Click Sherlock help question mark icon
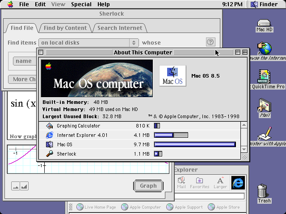Screen dimensions: 286x214 coord(210,42)
